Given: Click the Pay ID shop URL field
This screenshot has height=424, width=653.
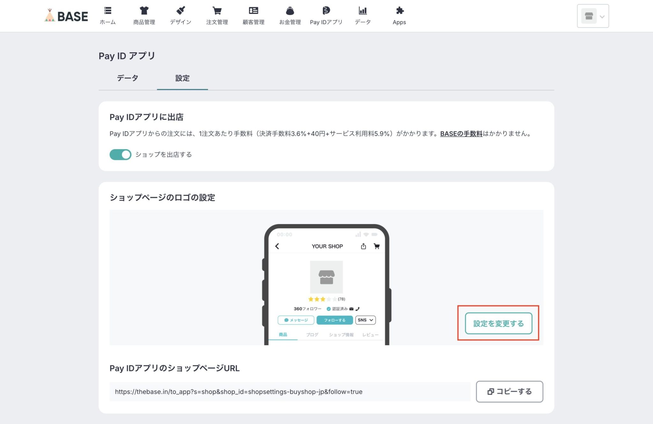Looking at the screenshot, I should tap(287, 392).
